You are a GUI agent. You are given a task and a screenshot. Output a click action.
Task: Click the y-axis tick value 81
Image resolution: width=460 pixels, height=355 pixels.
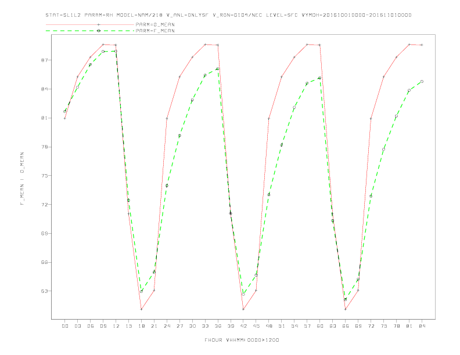click(44, 118)
